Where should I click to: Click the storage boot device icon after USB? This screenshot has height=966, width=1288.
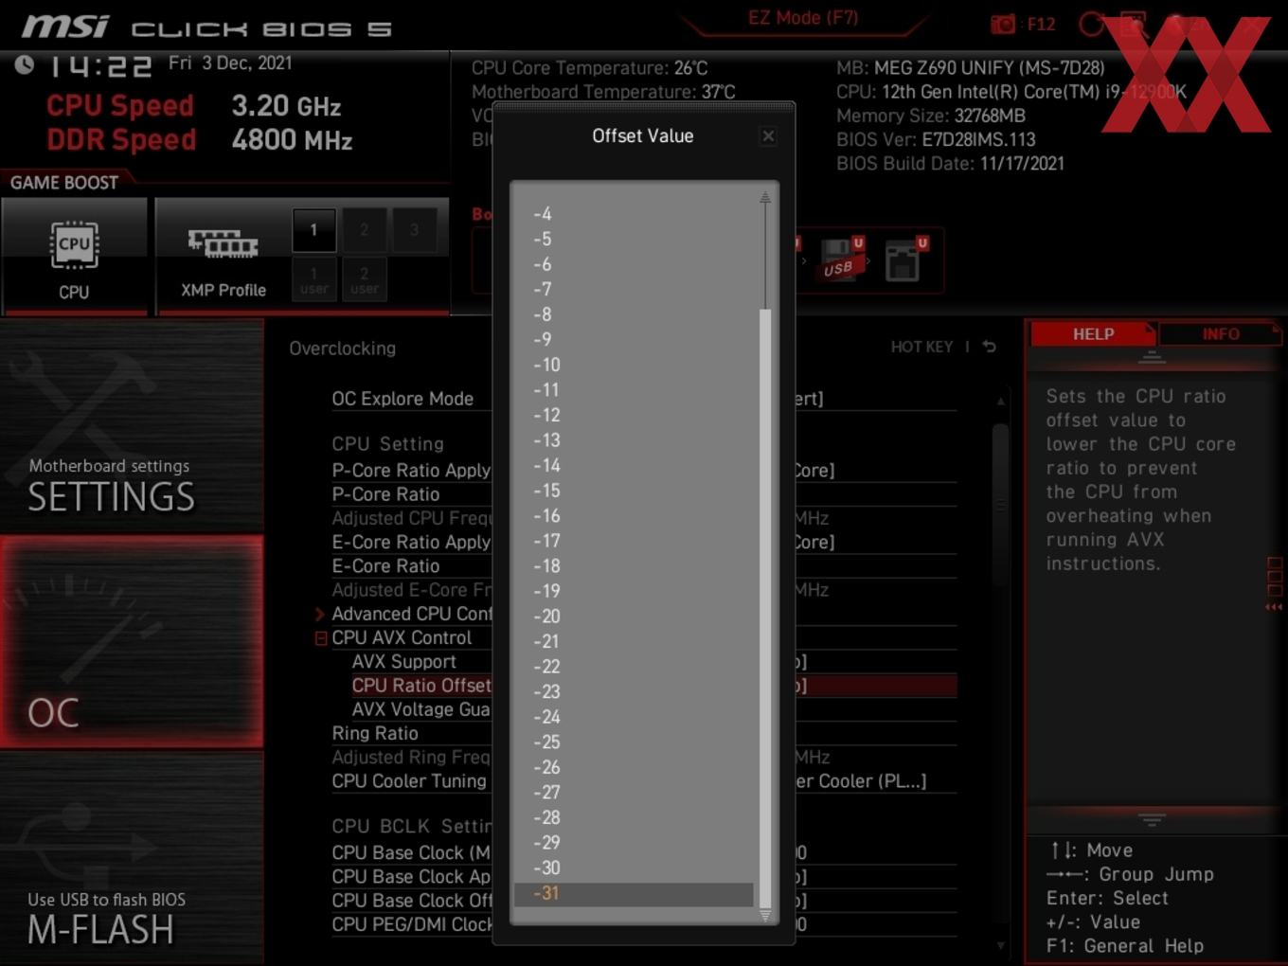pyautogui.click(x=905, y=259)
